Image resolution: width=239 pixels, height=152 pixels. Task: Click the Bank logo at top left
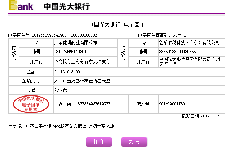[x=21, y=5]
